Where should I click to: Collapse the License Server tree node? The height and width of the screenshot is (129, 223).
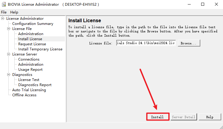(x=9, y=54)
